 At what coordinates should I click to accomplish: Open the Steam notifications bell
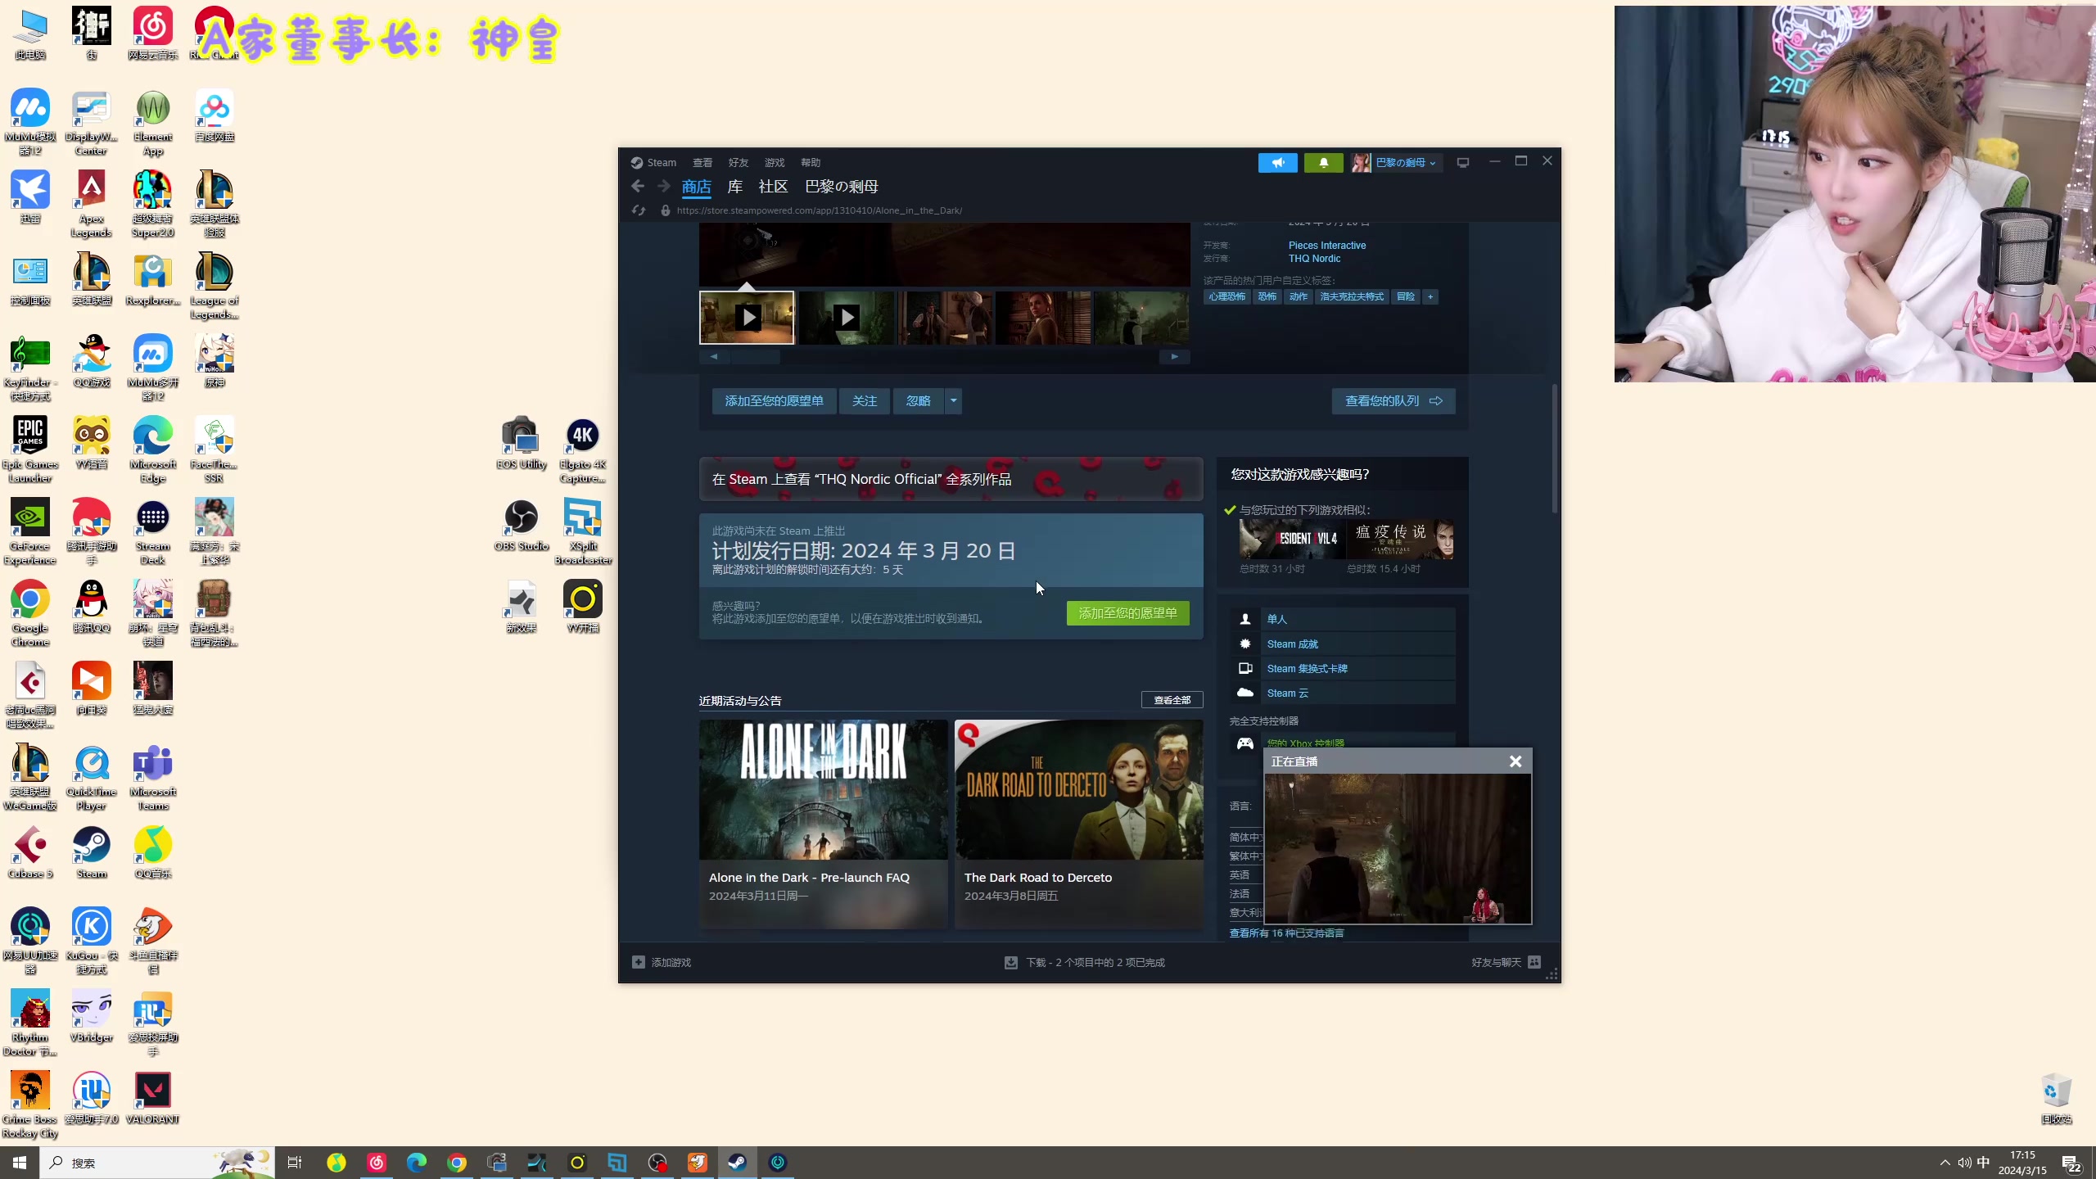point(1323,162)
